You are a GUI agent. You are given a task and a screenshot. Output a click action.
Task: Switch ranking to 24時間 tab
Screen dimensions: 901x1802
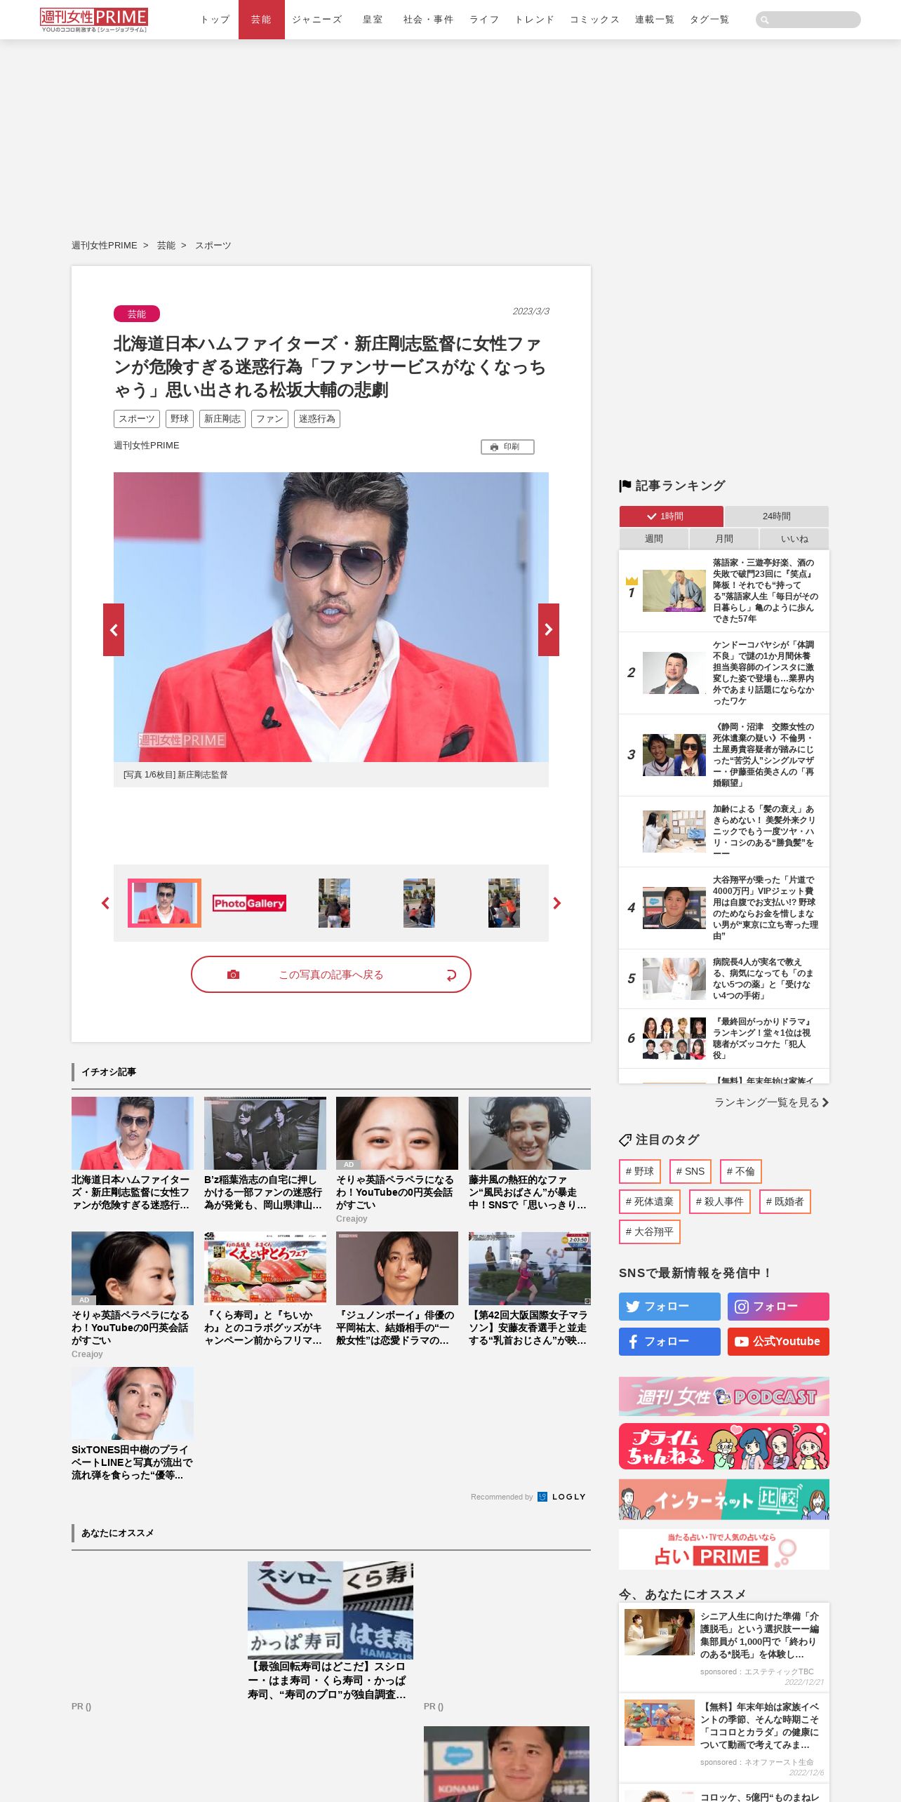pyautogui.click(x=777, y=516)
